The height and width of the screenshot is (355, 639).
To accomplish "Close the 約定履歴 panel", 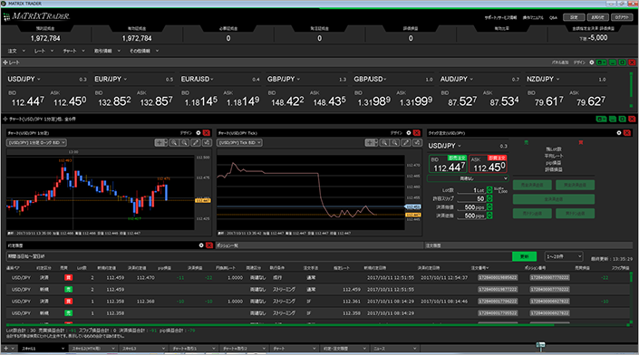I will pyautogui.click(x=209, y=245).
